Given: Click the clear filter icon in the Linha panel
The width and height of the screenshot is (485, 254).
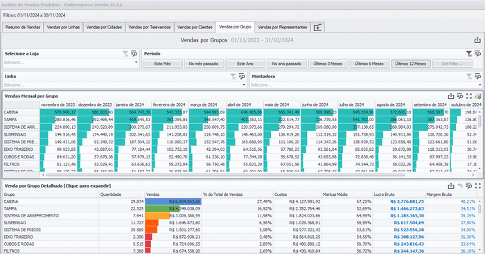Looking at the screenshot, I should 233,76.
